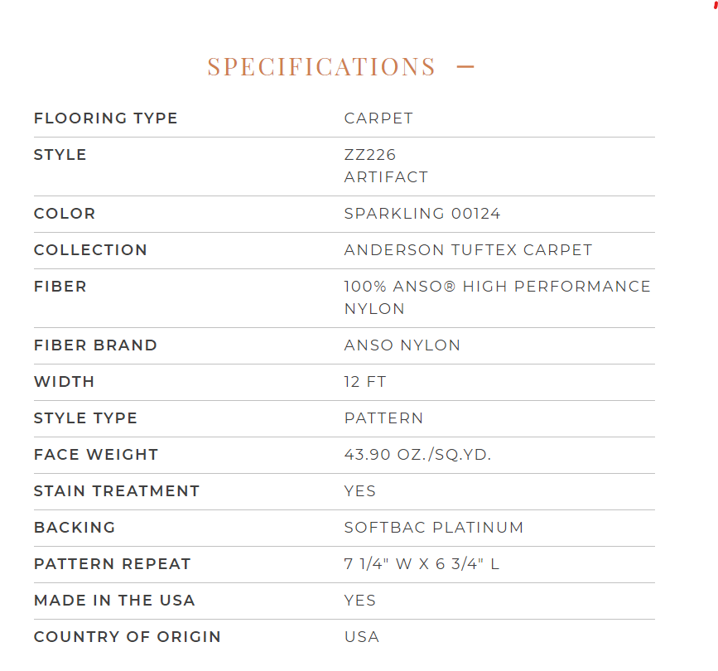Click the pattern repeat dimensions value
The height and width of the screenshot is (671, 718).
coord(422,564)
